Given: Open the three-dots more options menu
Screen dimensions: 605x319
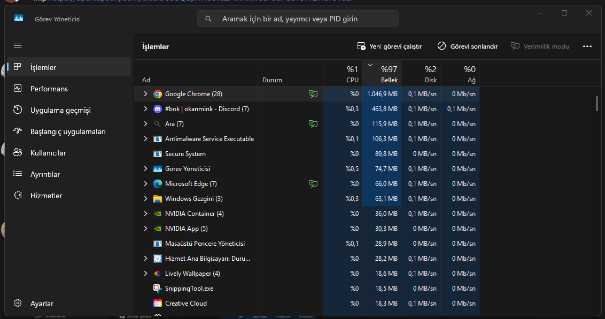Looking at the screenshot, I should pos(587,46).
